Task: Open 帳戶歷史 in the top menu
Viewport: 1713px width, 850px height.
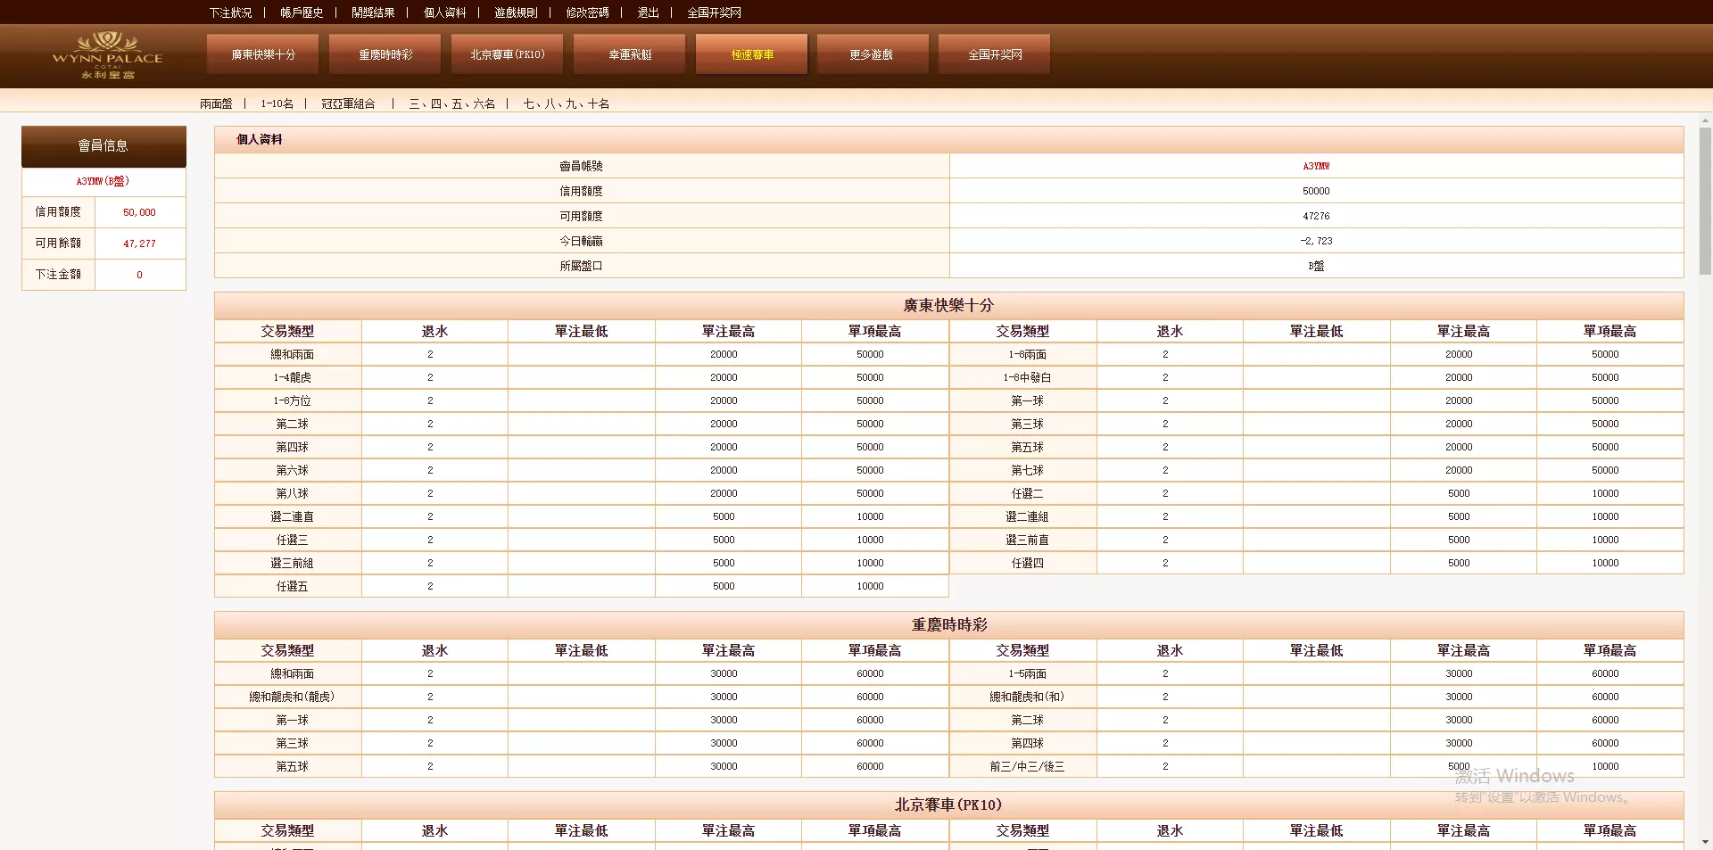Action: click(x=302, y=12)
